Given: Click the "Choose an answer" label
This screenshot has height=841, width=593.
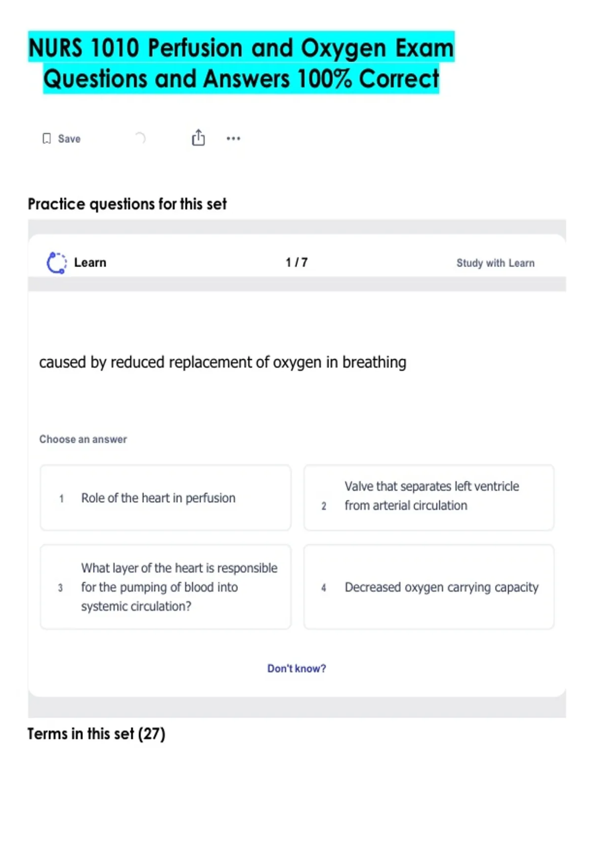Looking at the screenshot, I should coord(83,439).
